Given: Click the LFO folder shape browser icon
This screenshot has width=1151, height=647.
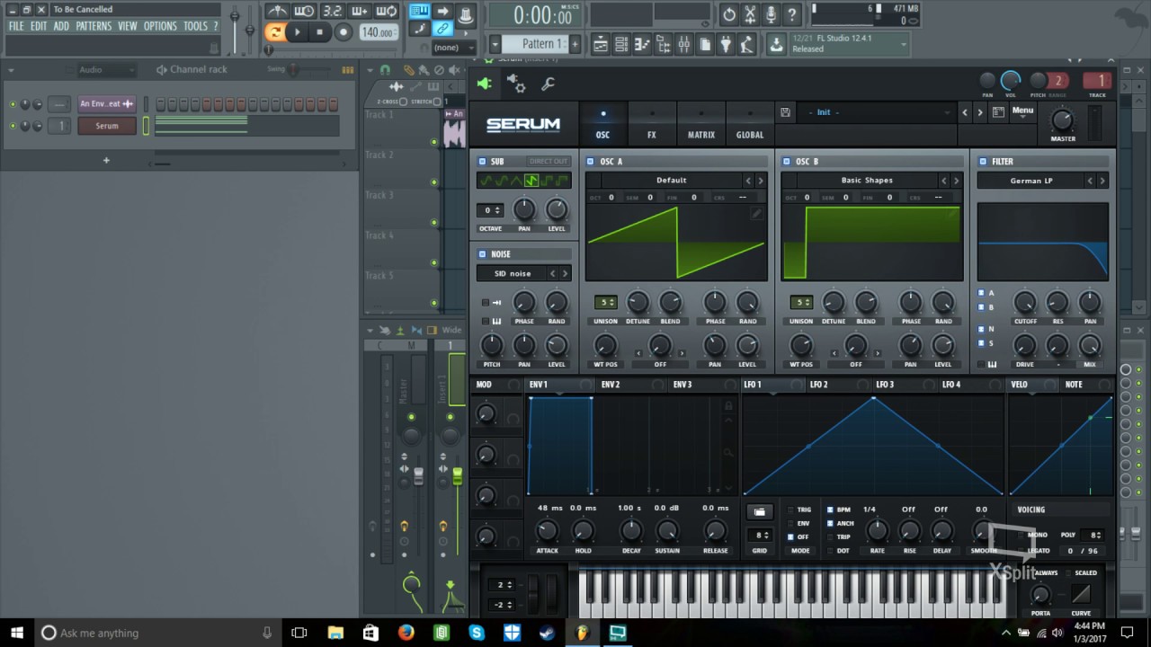Looking at the screenshot, I should coord(759,511).
